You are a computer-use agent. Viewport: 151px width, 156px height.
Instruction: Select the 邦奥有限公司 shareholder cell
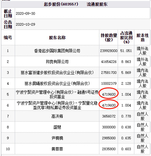57,62
